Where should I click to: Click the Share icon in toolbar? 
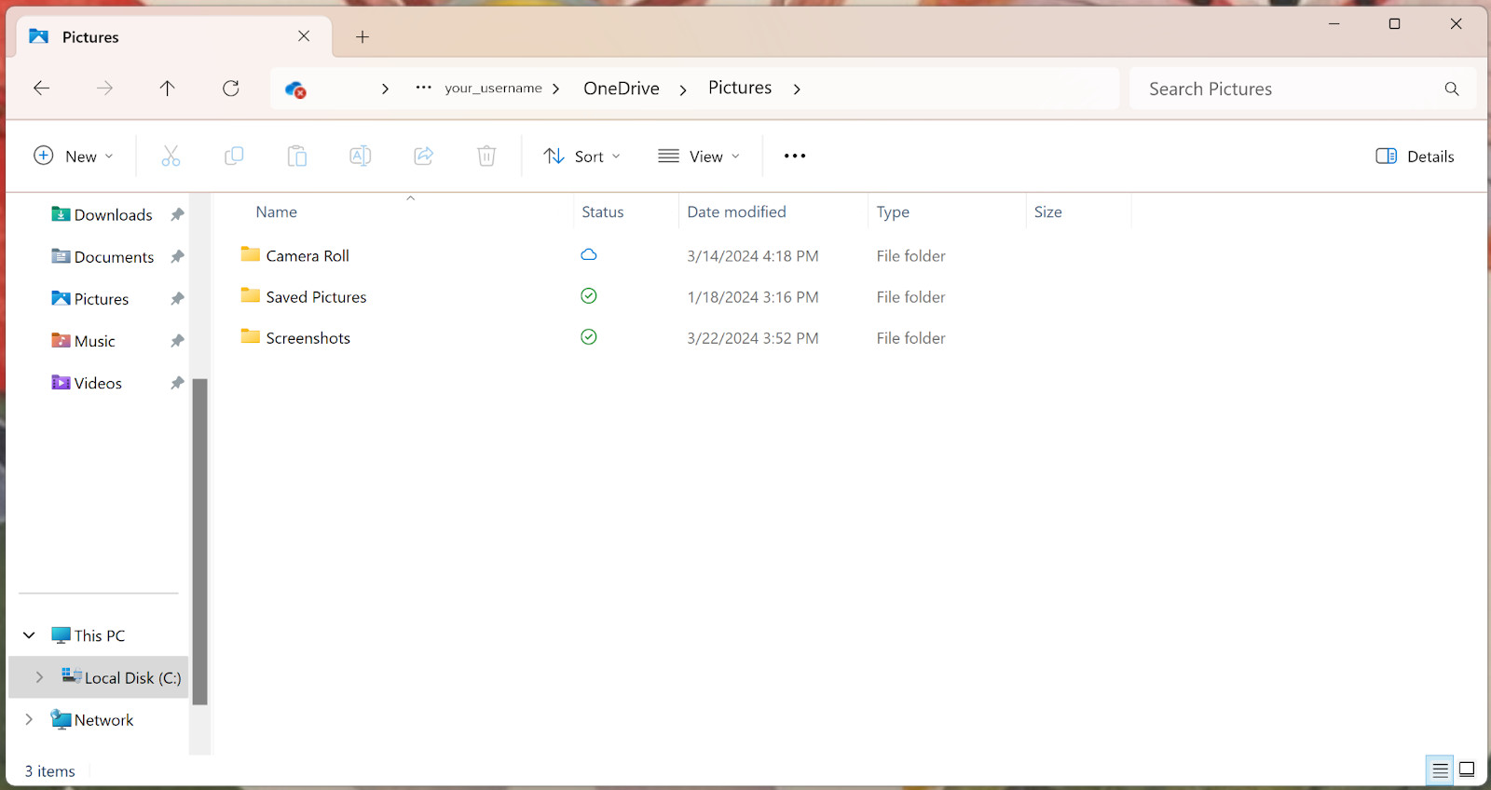click(424, 156)
